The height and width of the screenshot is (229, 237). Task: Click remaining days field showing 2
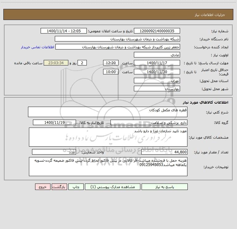[82, 63]
